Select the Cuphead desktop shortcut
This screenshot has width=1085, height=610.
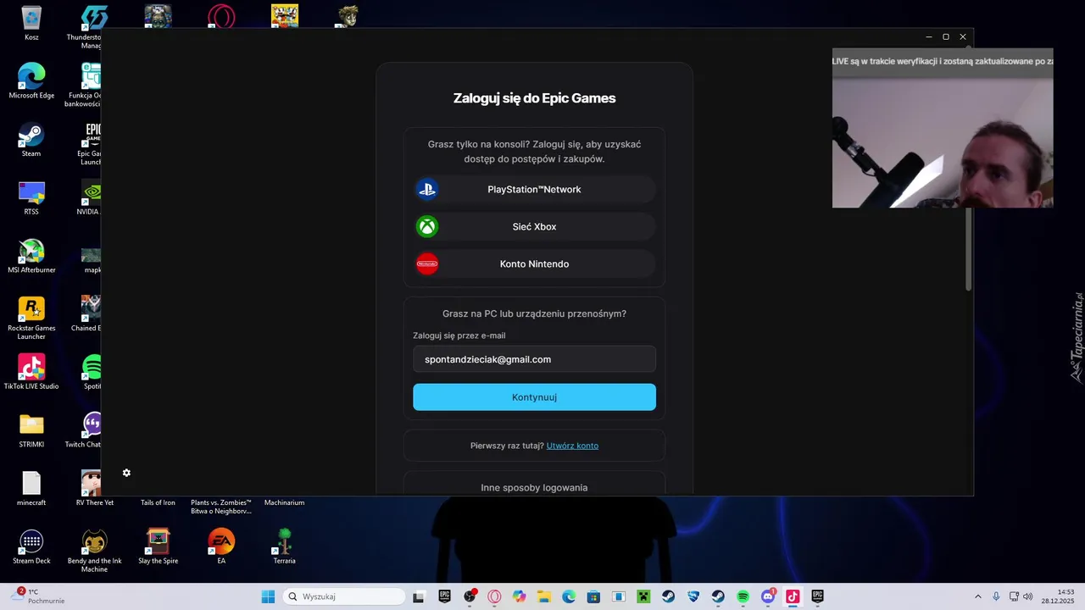[284, 15]
